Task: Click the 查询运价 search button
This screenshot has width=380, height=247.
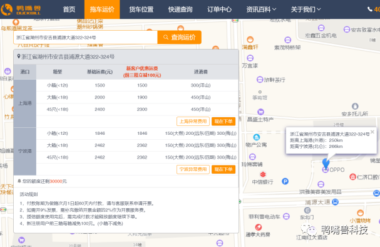Action: click(179, 38)
